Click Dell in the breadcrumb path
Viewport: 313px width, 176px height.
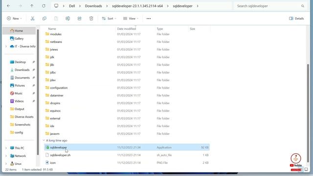(x=72, y=6)
